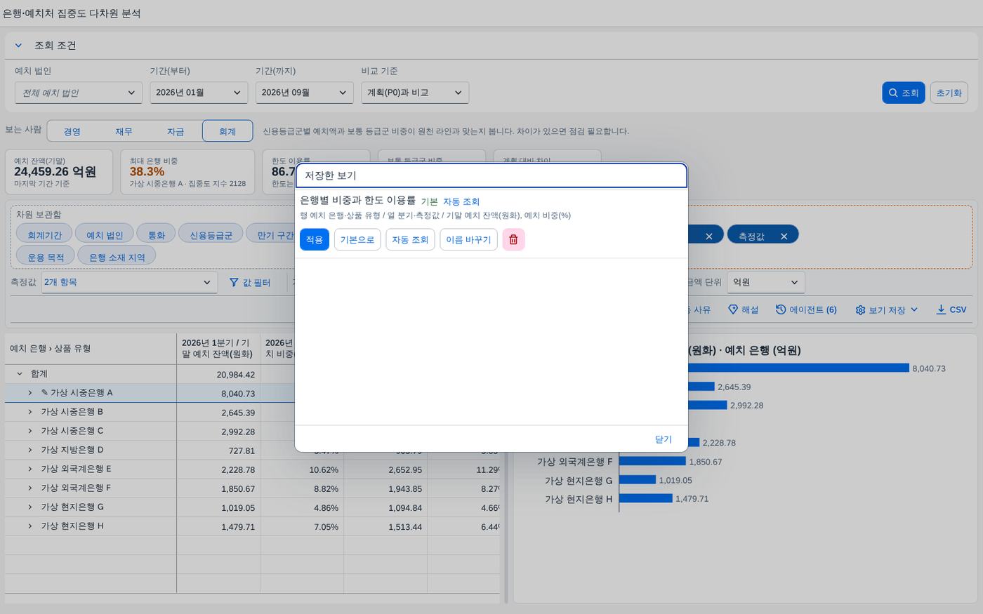Open 보기 저장 gear menu

[886, 309]
